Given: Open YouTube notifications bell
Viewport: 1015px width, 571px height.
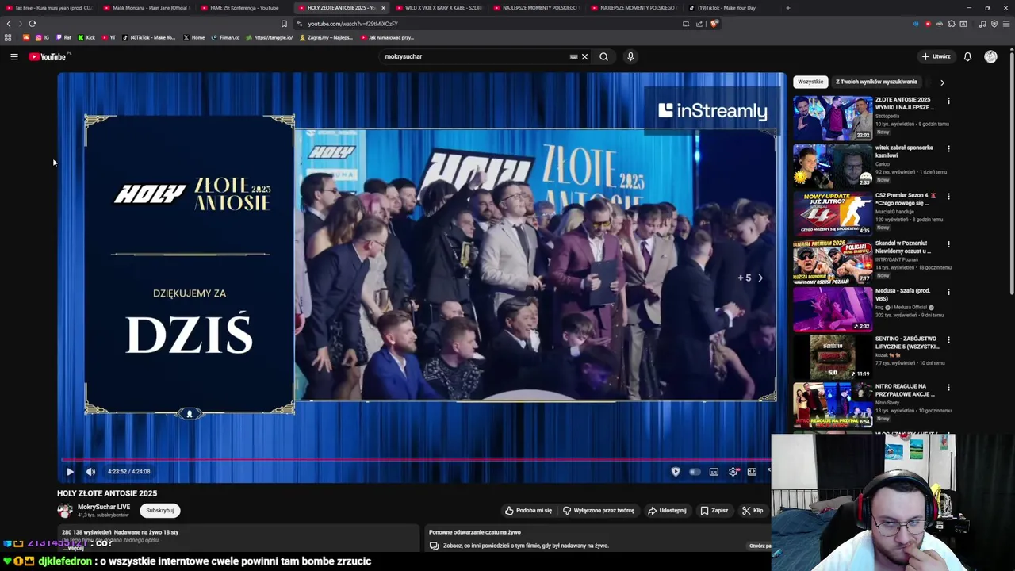Looking at the screenshot, I should (x=967, y=56).
